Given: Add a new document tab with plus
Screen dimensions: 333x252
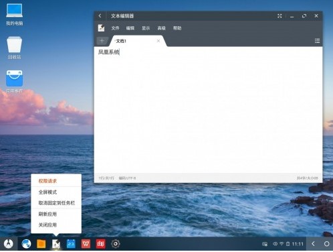Looking at the screenshot, I should 102,41.
